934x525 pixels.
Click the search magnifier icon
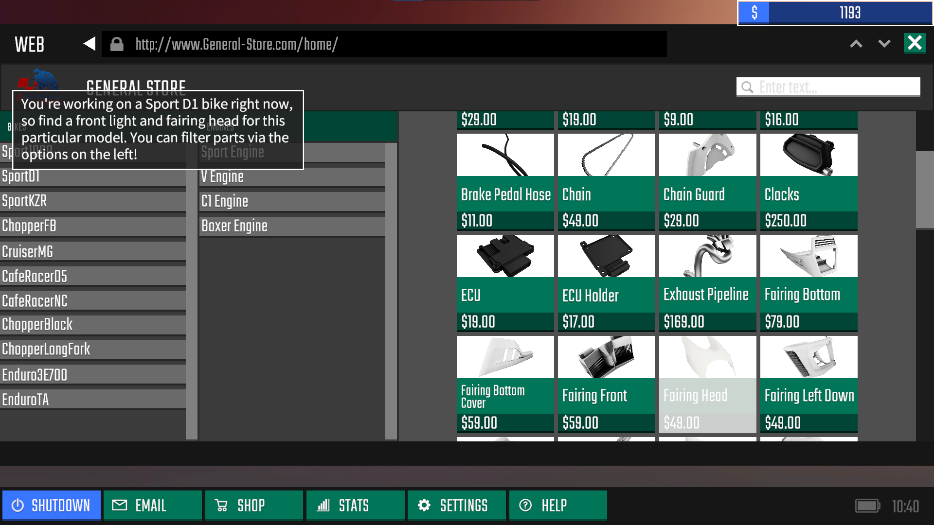pyautogui.click(x=747, y=87)
